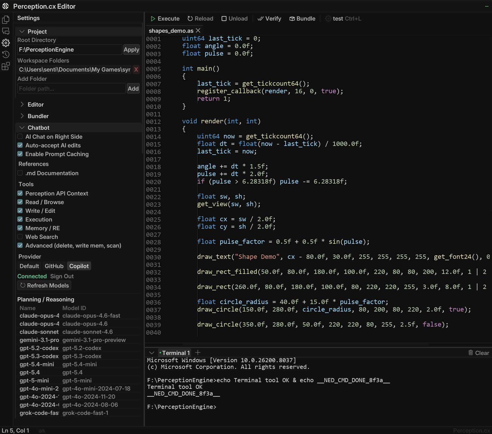Image resolution: width=492 pixels, height=434 pixels.
Task: Uncheck Enable Prompt Caching
Action: [x=20, y=154]
